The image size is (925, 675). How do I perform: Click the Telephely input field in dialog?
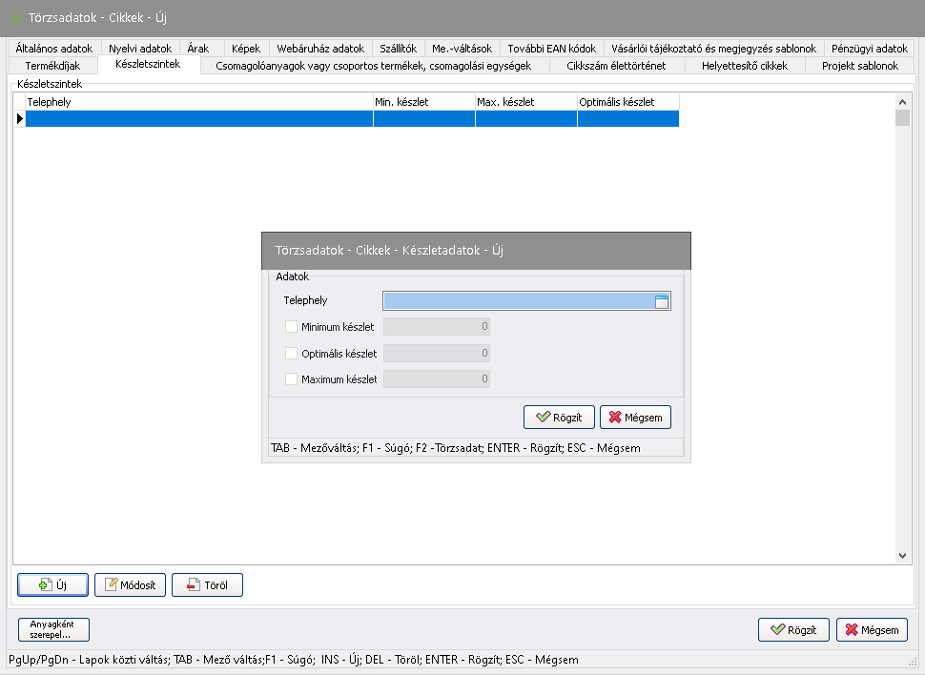tap(517, 301)
